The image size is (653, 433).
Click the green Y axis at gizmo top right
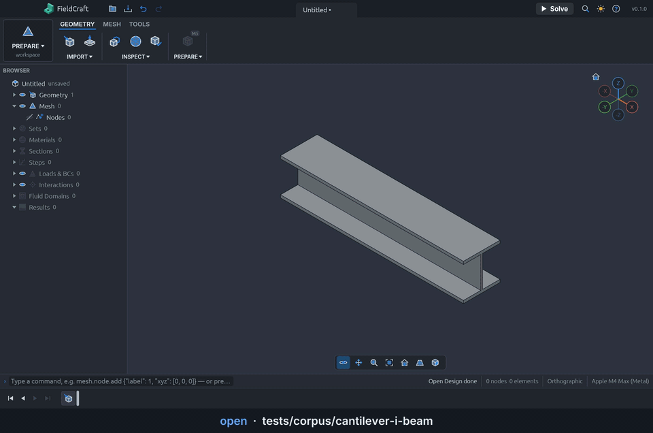[x=632, y=91]
